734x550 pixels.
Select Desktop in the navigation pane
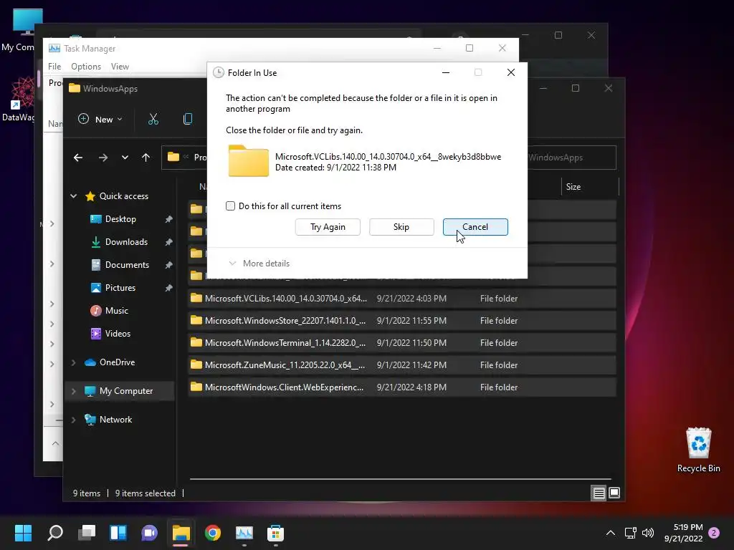[120, 219]
